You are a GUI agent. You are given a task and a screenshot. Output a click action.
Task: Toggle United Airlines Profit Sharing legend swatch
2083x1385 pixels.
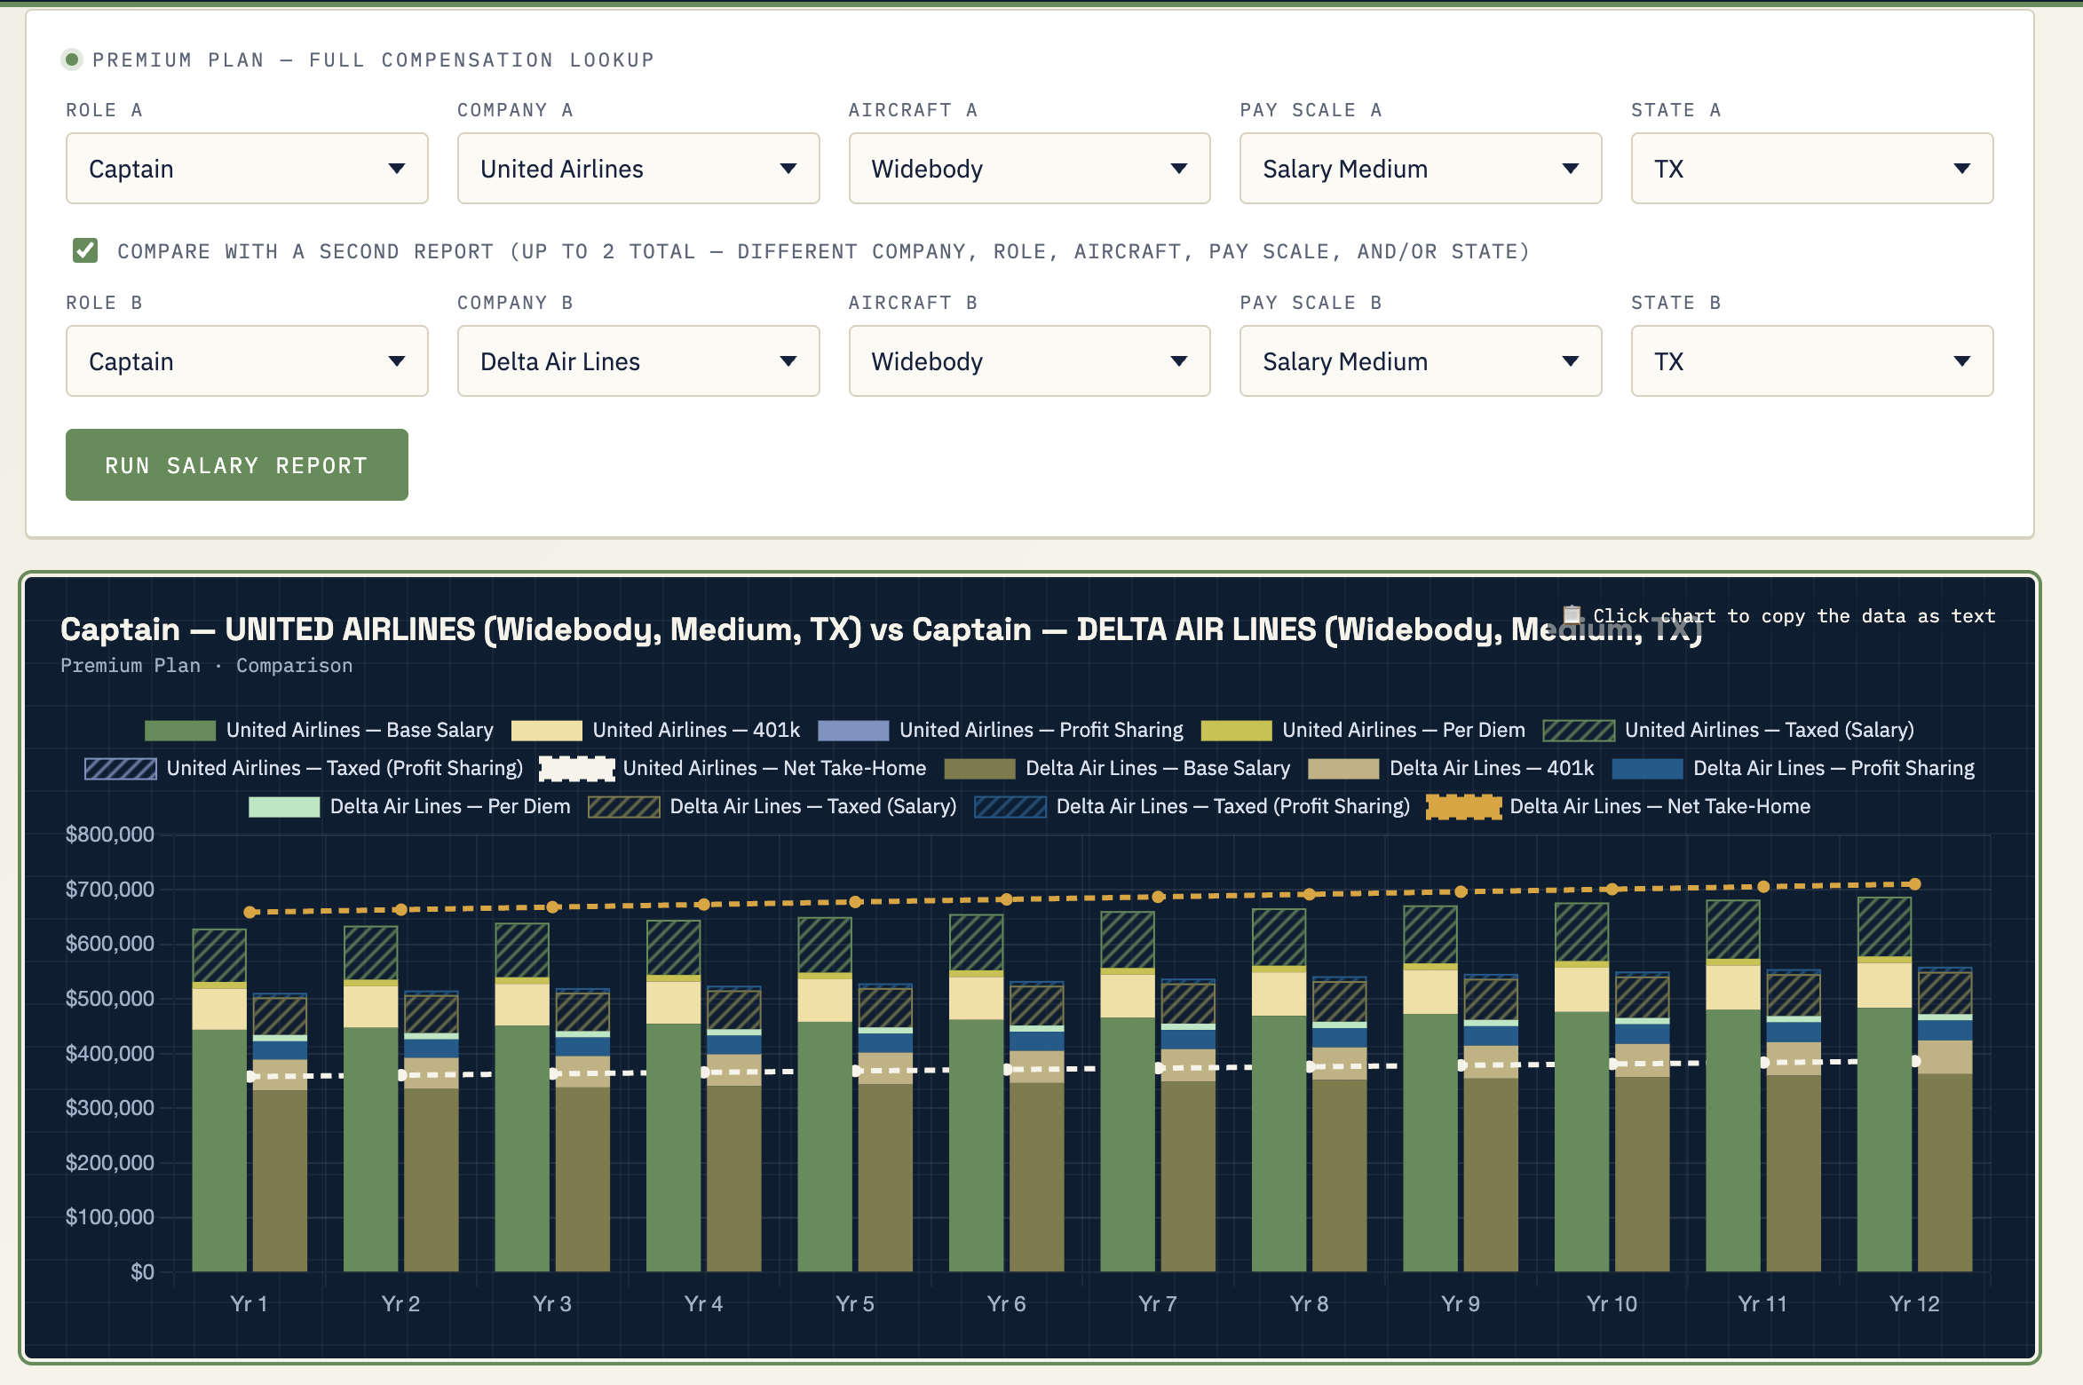853,731
